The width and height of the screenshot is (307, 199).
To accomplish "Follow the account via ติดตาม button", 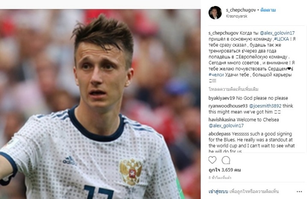I will click(x=268, y=10).
